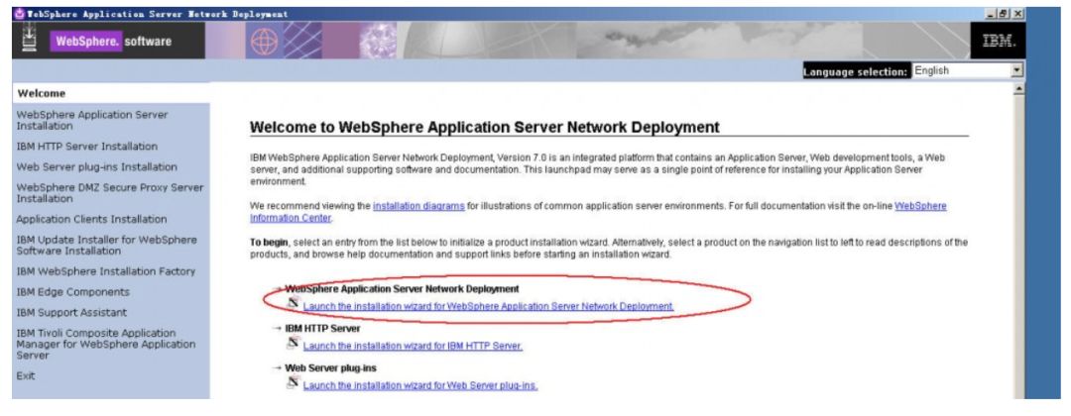
Task: Click the bold WebSphere Application Server Network Deployment heading
Action: pyautogui.click(x=402, y=289)
